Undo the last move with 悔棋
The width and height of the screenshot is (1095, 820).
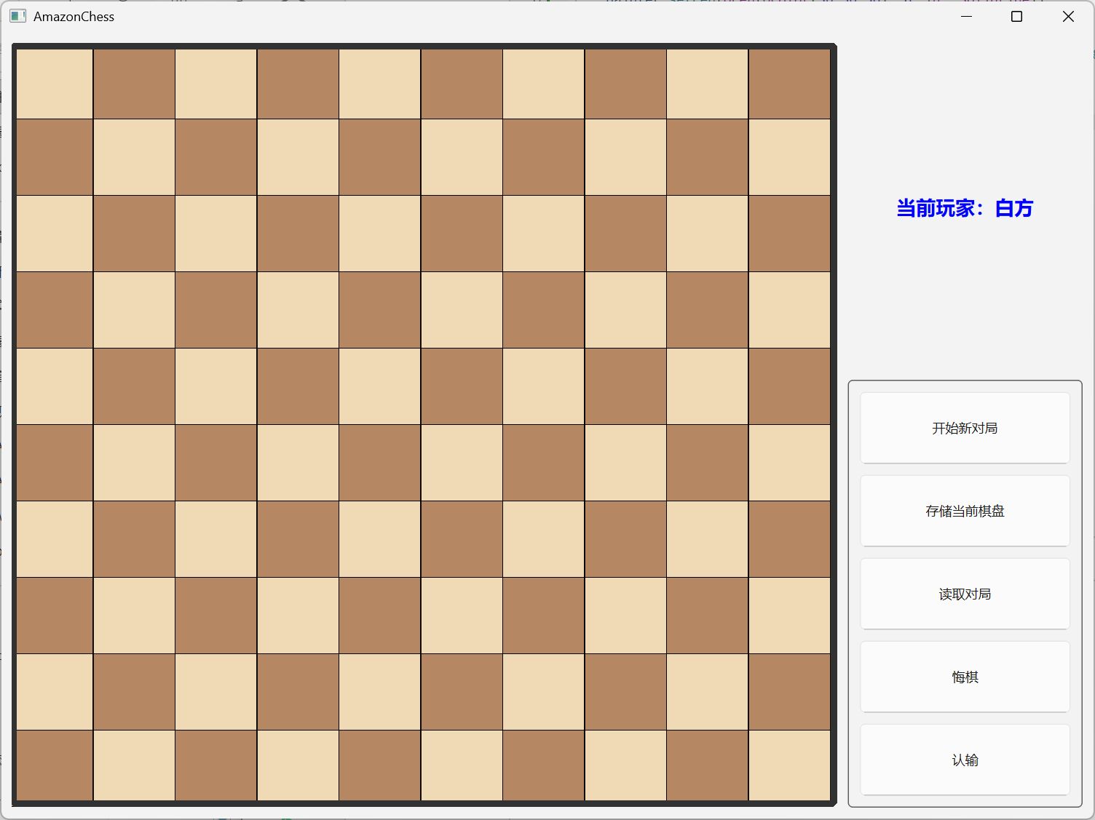(965, 677)
